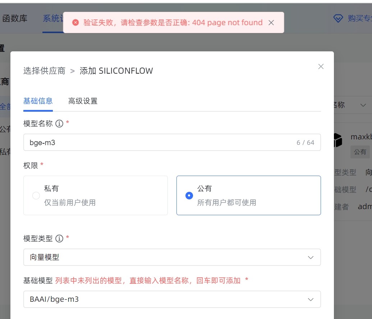372x319 pixels.
Task: Click the cube icon on the maxkb model card
Action: 338,140
